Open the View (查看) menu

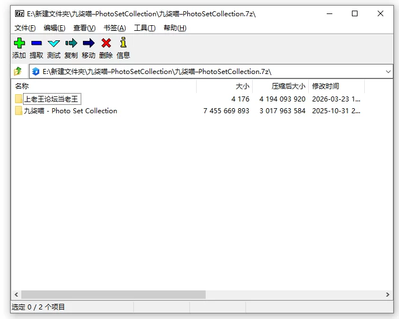coord(84,28)
